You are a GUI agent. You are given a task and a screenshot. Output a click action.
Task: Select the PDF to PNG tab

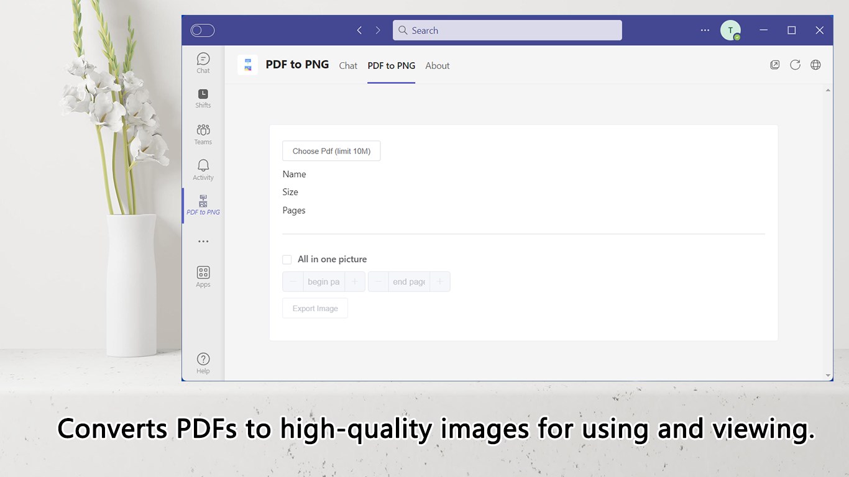[x=392, y=66]
